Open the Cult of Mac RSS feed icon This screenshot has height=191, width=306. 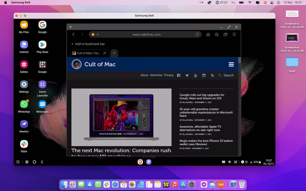[212, 75]
